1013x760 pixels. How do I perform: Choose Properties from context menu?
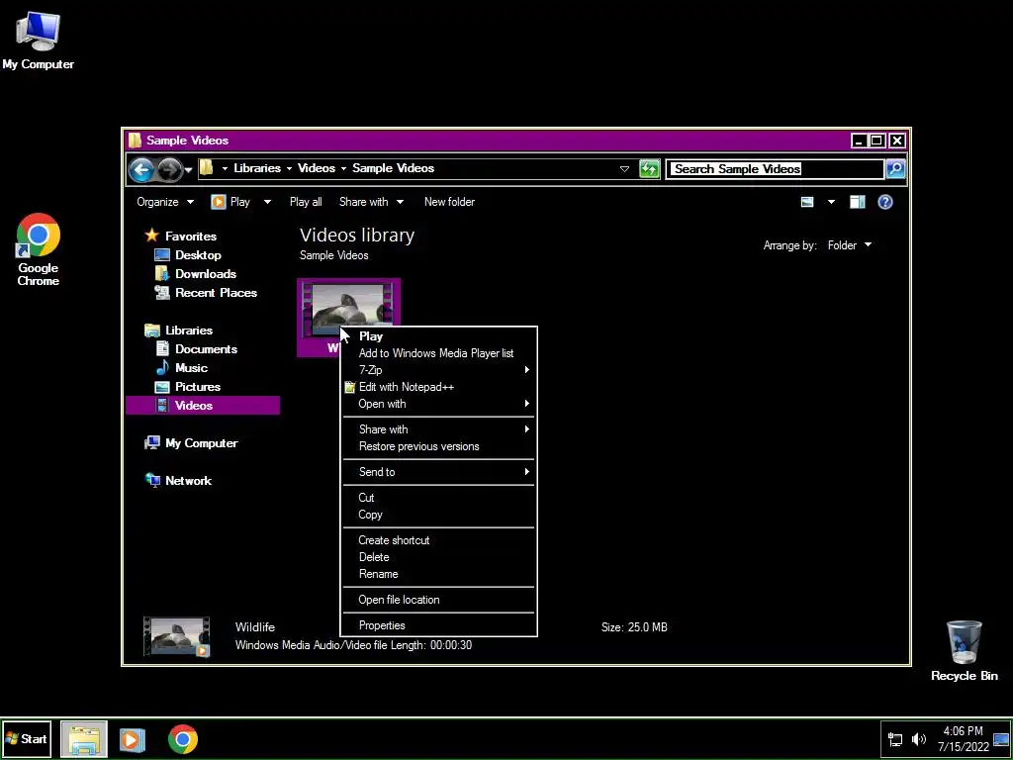click(x=438, y=625)
